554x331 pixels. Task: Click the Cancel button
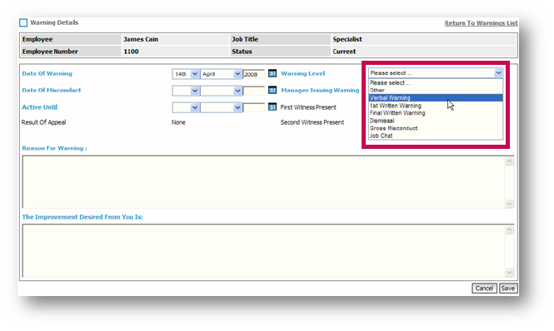pos(484,289)
